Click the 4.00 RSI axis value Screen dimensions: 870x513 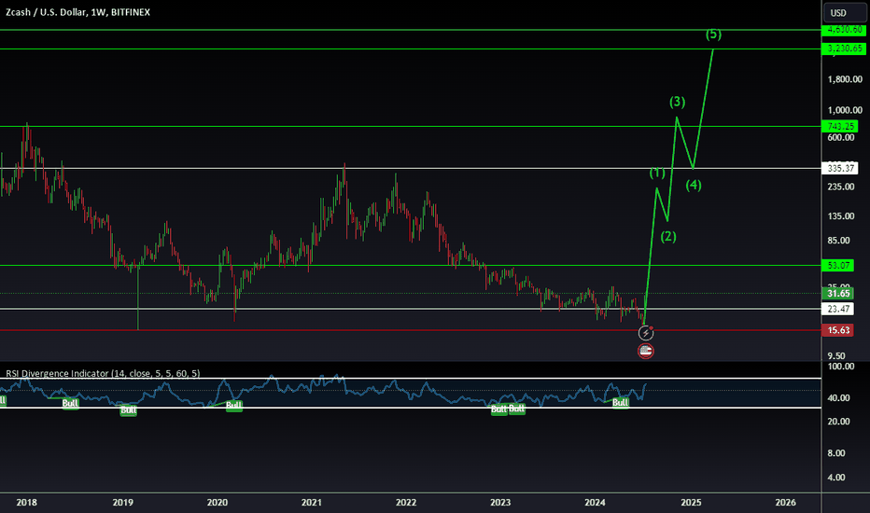point(836,478)
